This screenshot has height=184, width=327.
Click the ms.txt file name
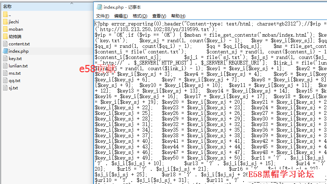click(x=15, y=73)
